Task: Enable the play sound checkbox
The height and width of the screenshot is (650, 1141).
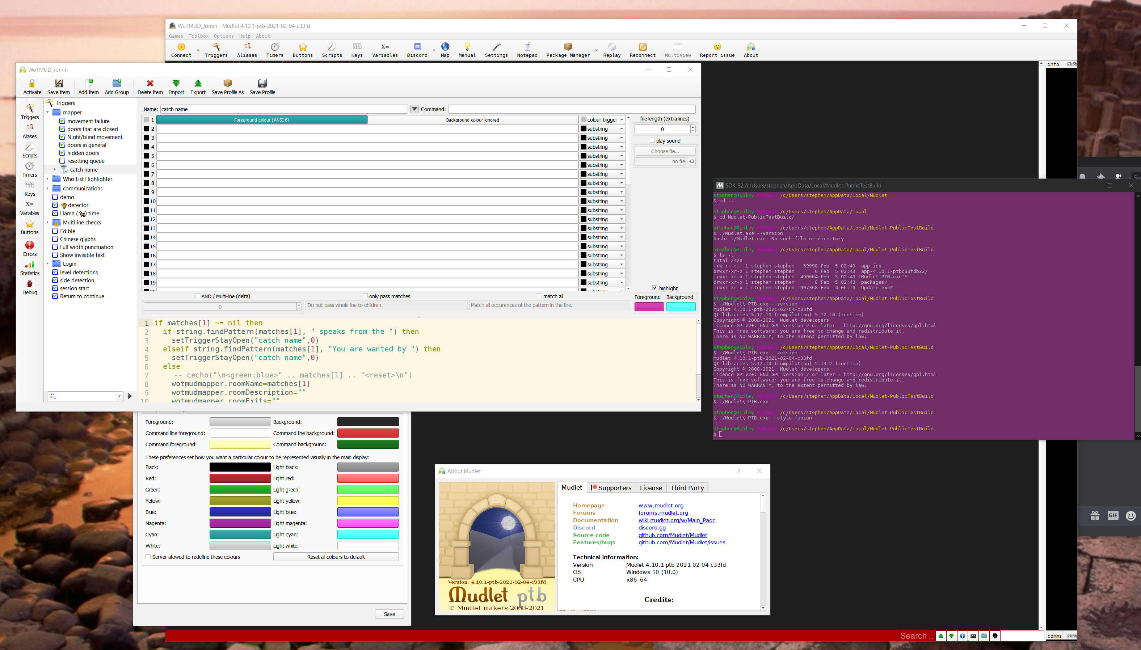Action: point(652,140)
